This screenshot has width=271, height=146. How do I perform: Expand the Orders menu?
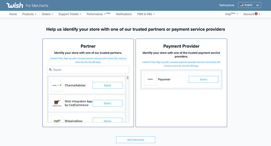coord(47,14)
